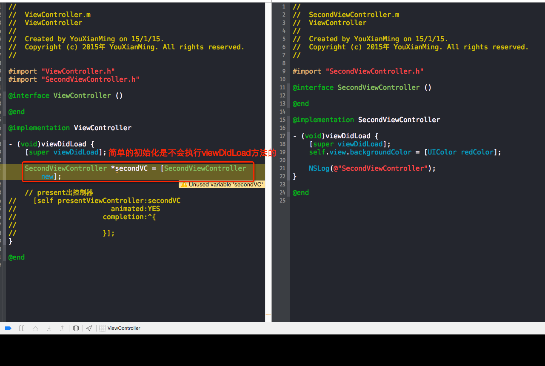
Task: Click "@end" on line 24 of right editor
Action: [x=301, y=192]
